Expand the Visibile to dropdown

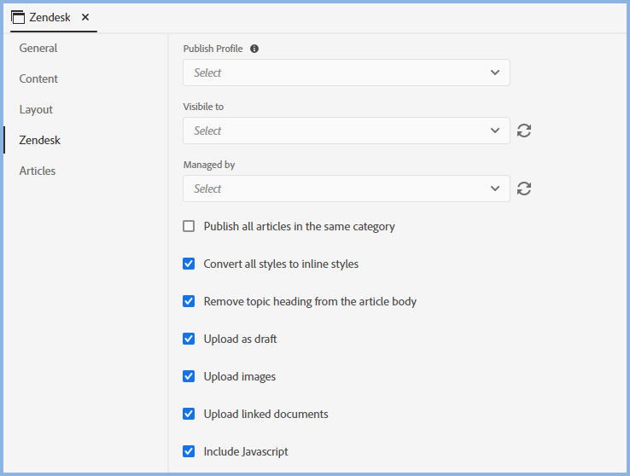coord(346,131)
